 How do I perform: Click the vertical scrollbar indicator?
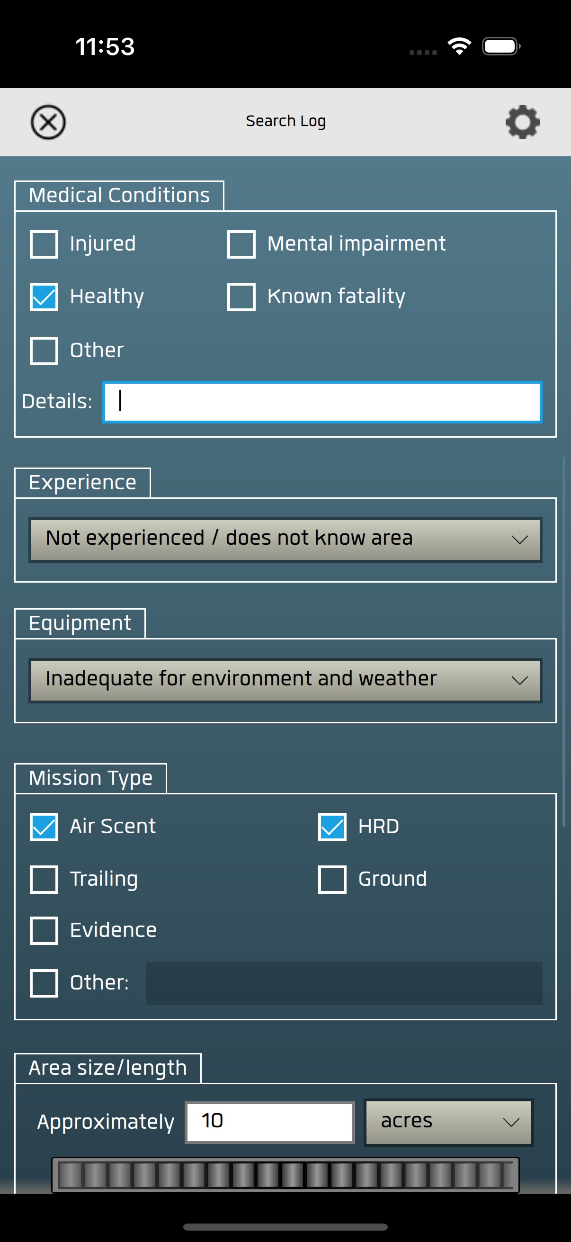pyautogui.click(x=564, y=641)
